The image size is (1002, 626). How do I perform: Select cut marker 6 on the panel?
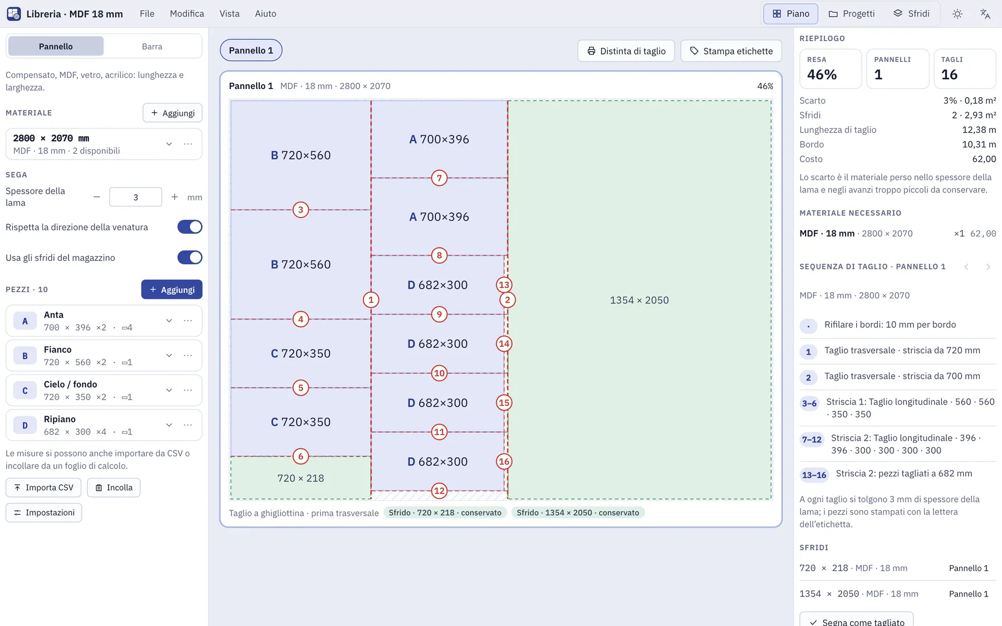[x=301, y=456]
